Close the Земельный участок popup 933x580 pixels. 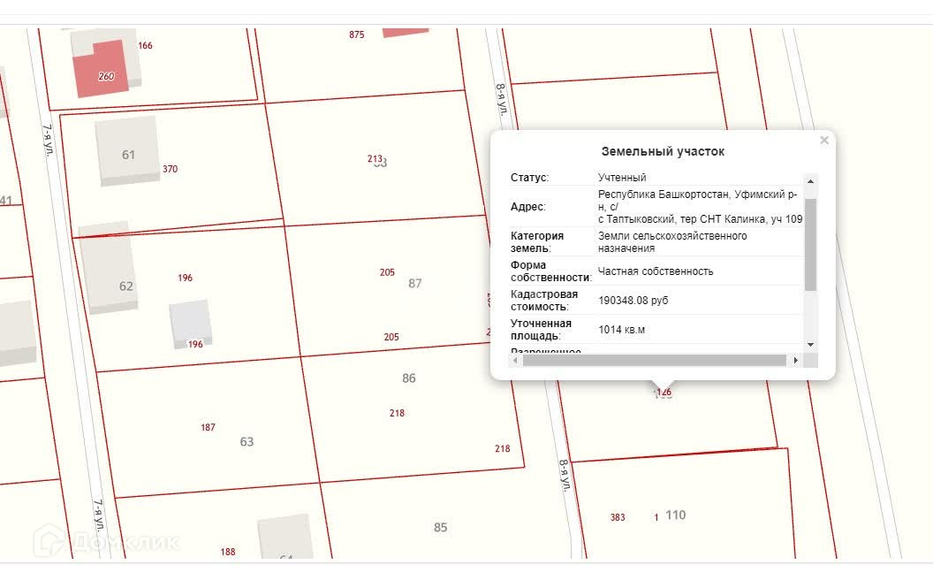[824, 141]
